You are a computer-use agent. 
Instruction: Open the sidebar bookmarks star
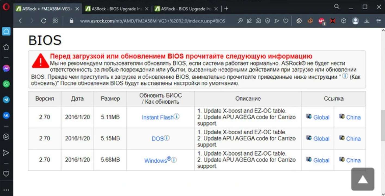pyautogui.click(x=6, y=47)
